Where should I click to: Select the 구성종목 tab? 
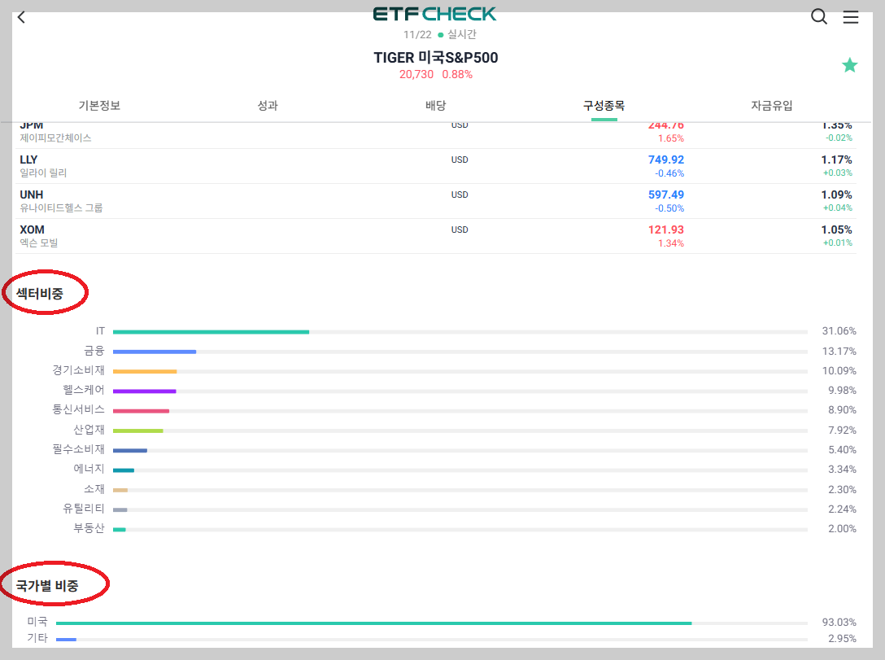pos(604,106)
